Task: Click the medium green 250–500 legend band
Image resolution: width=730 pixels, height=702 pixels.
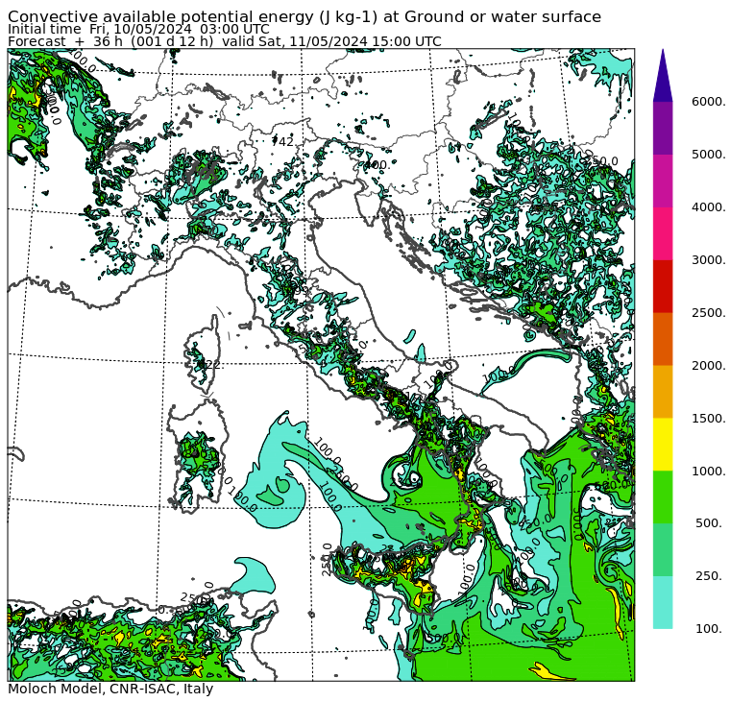Action: [x=663, y=549]
